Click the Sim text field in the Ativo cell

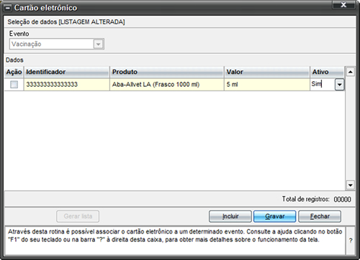[x=323, y=85]
